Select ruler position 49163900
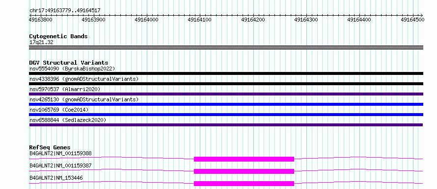This screenshot has height=189, width=437. [x=94, y=20]
